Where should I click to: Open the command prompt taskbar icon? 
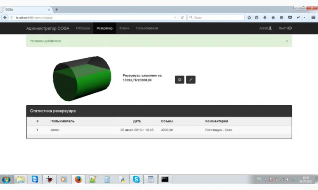point(165,179)
